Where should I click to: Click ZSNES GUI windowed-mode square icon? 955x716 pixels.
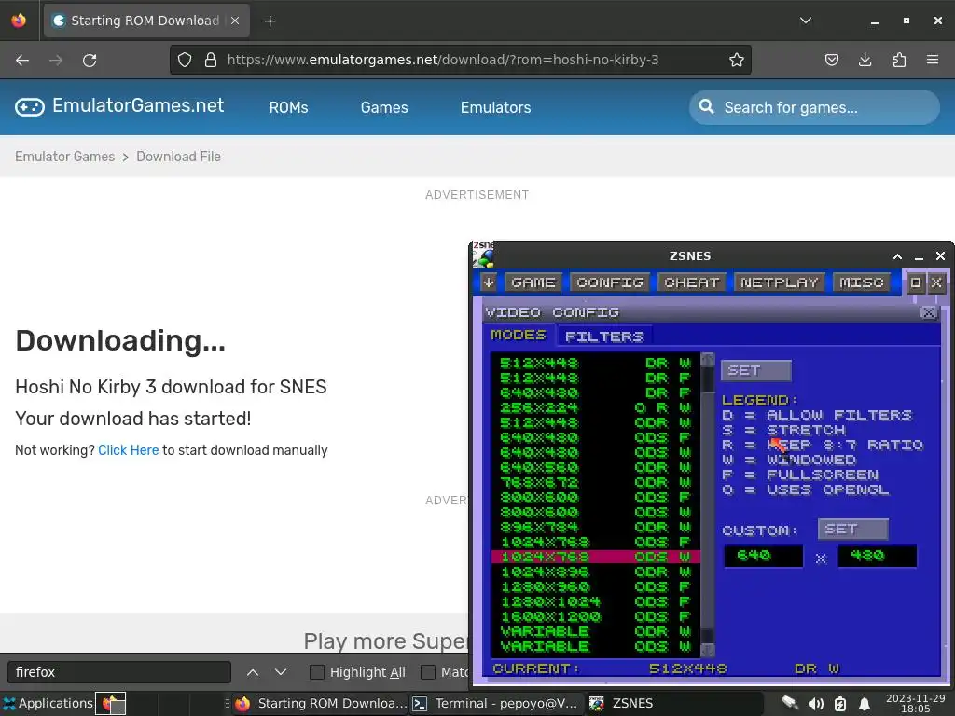(916, 282)
